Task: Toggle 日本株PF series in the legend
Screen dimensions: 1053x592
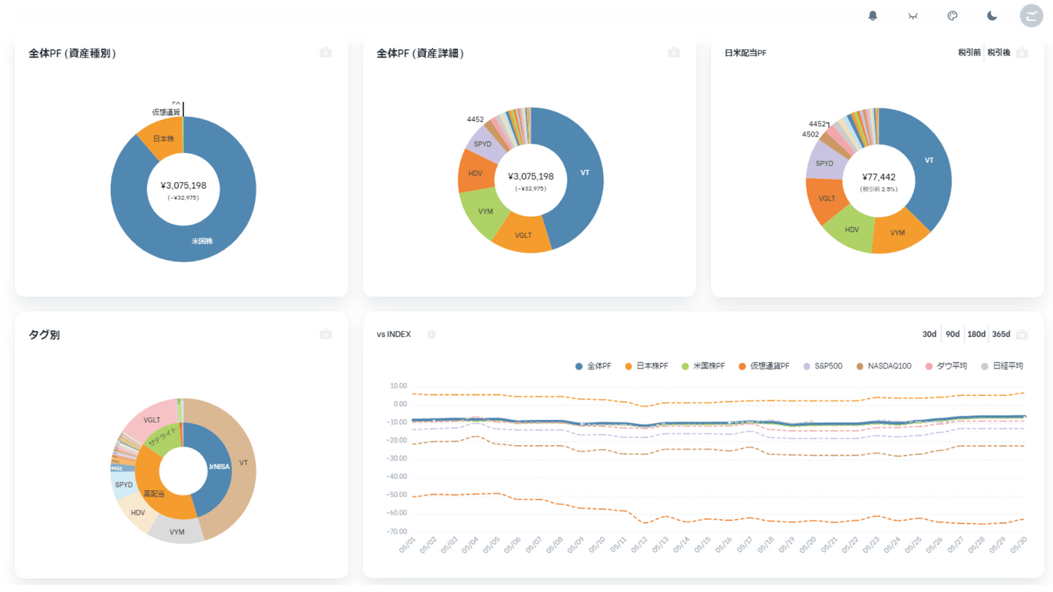Action: pos(647,366)
